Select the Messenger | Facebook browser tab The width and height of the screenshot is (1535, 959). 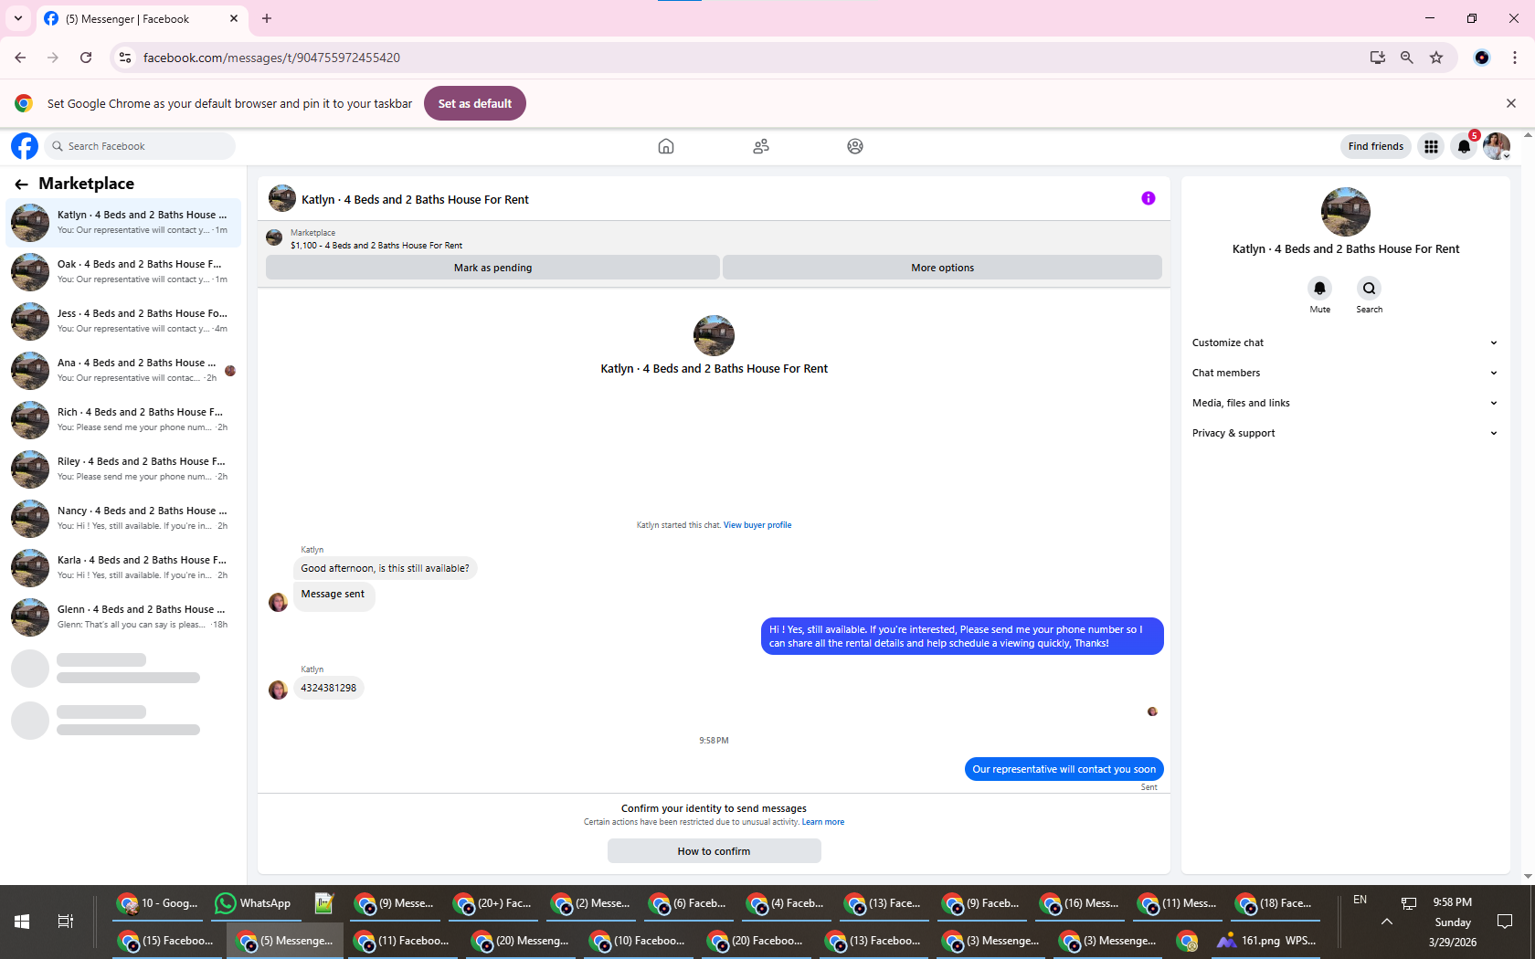(142, 18)
